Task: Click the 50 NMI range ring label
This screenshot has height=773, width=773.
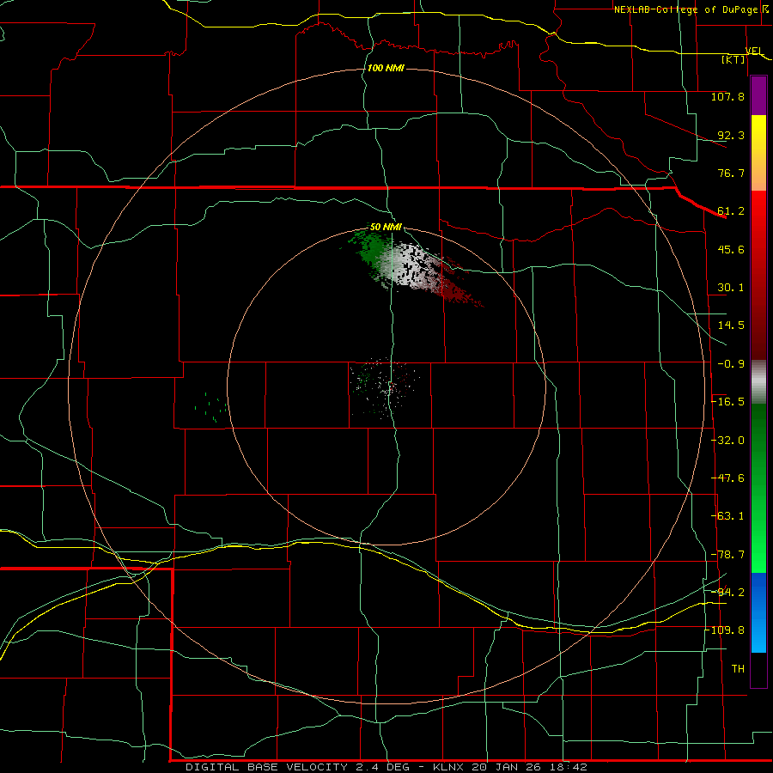Action: (x=386, y=228)
